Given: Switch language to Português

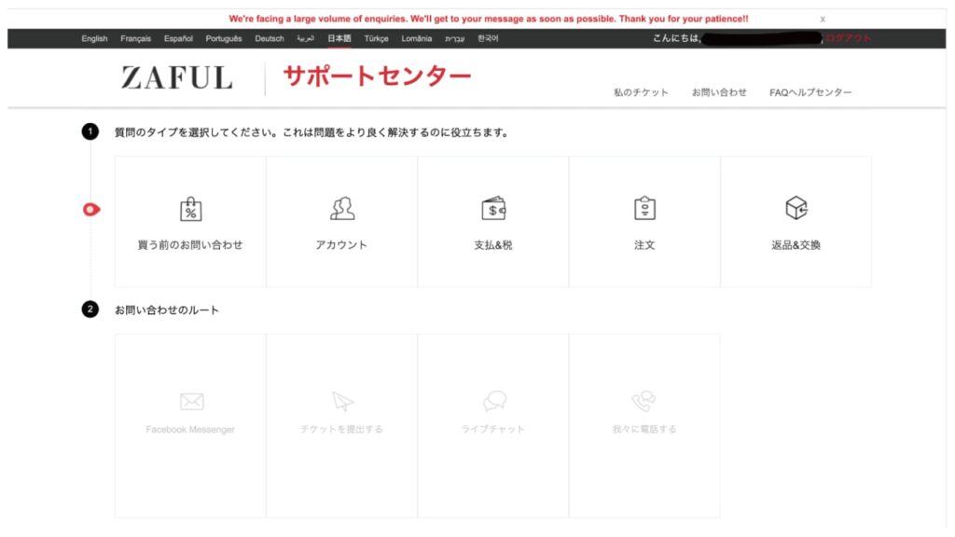Looking at the screenshot, I should coord(224,38).
